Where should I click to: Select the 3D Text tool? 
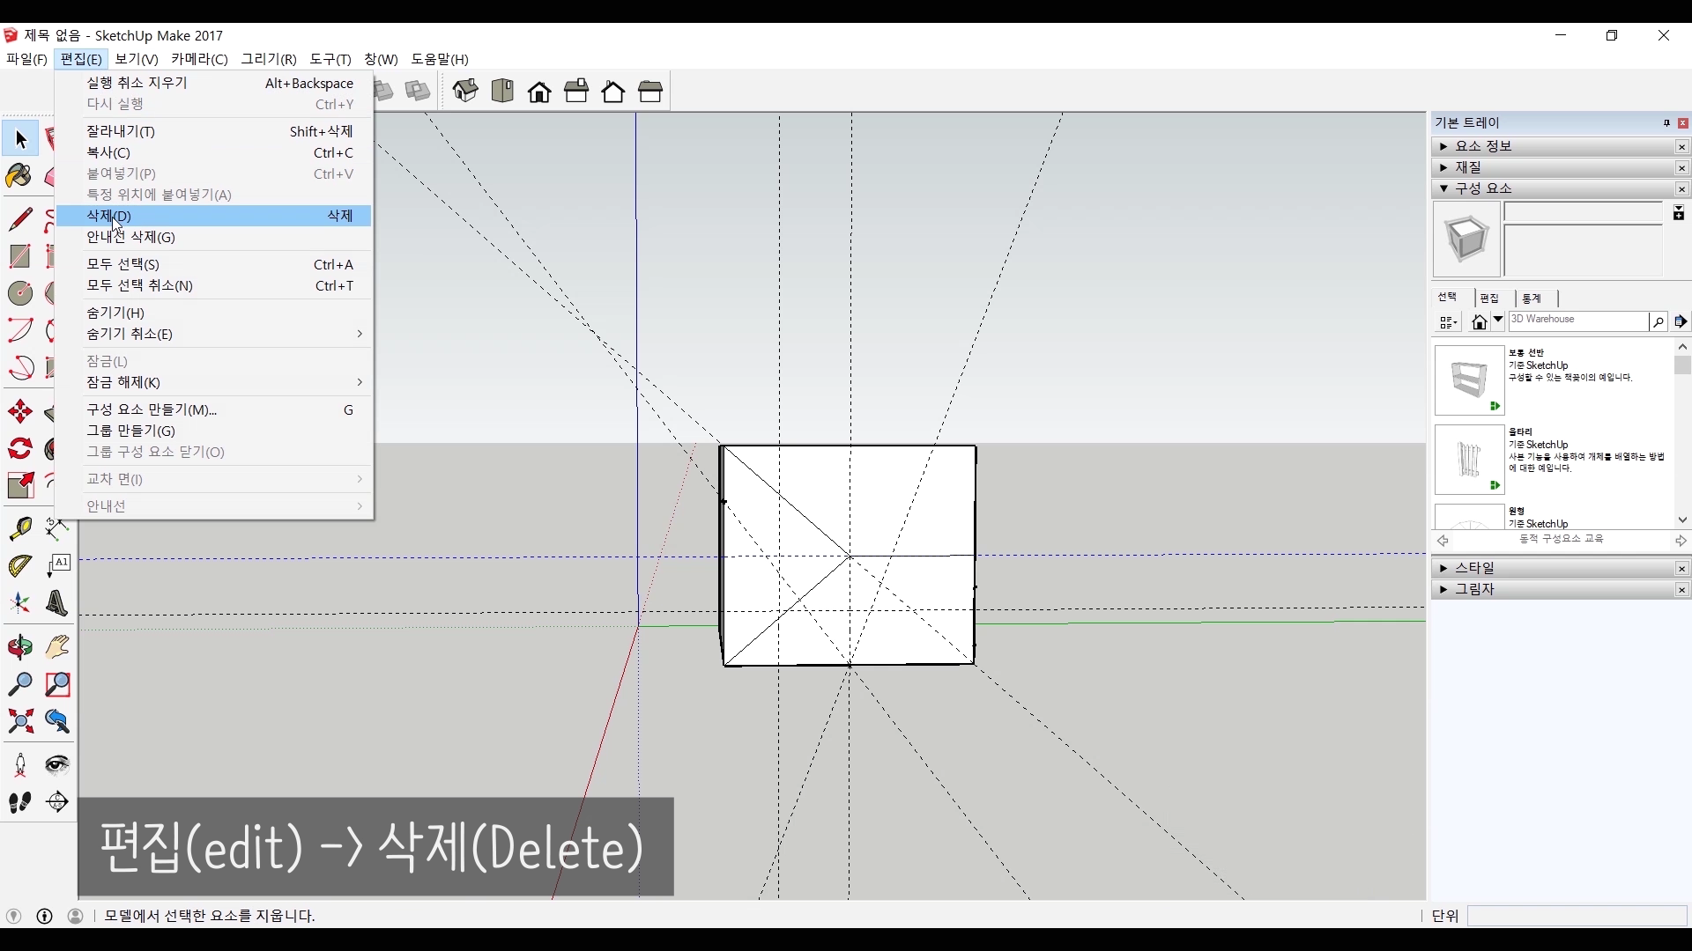coord(57,603)
